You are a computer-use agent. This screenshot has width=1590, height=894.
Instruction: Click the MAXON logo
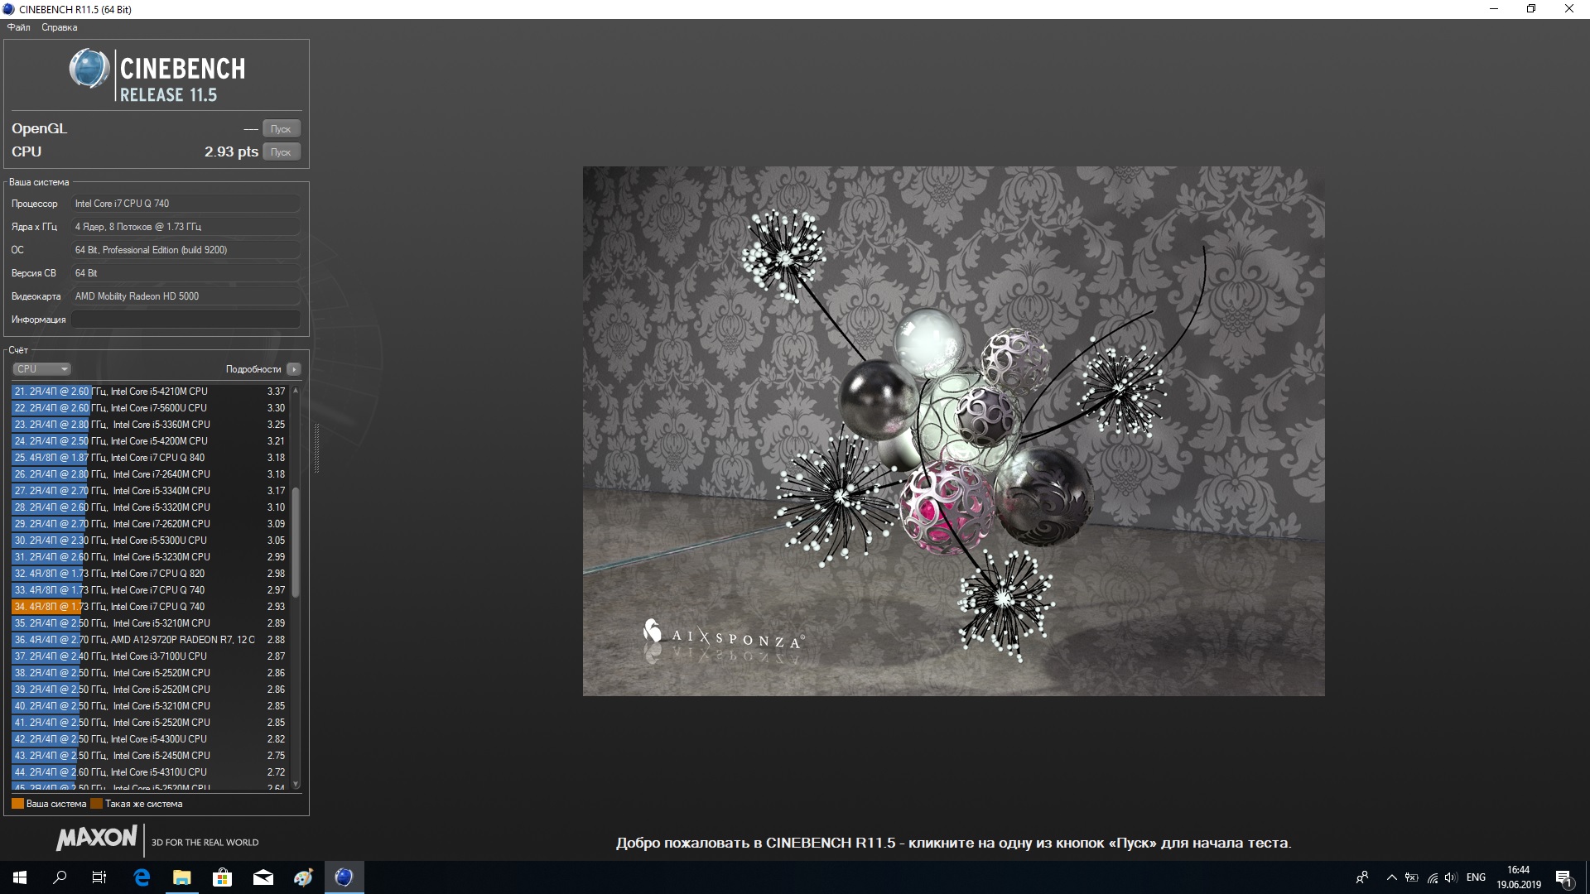[96, 839]
